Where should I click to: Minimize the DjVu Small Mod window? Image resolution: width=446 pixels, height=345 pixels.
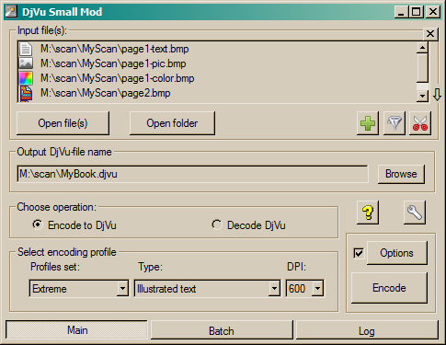coord(402,12)
